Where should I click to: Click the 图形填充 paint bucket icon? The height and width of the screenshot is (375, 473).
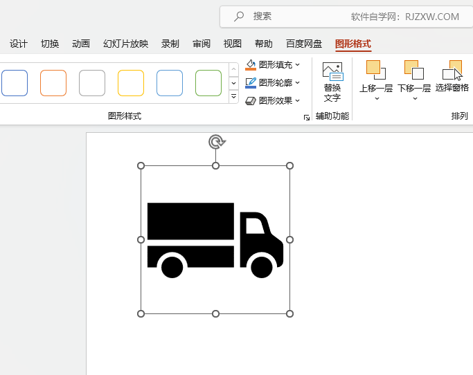pos(251,65)
